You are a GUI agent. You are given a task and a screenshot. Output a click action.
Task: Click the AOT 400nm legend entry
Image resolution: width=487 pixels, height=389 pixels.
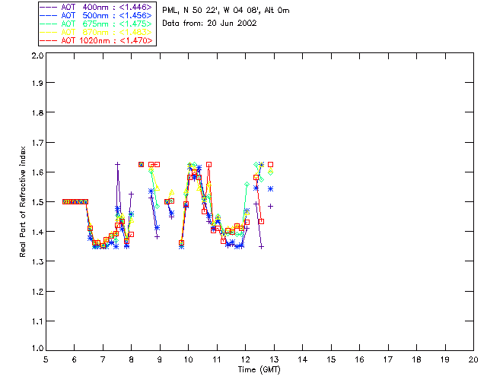pos(96,7)
